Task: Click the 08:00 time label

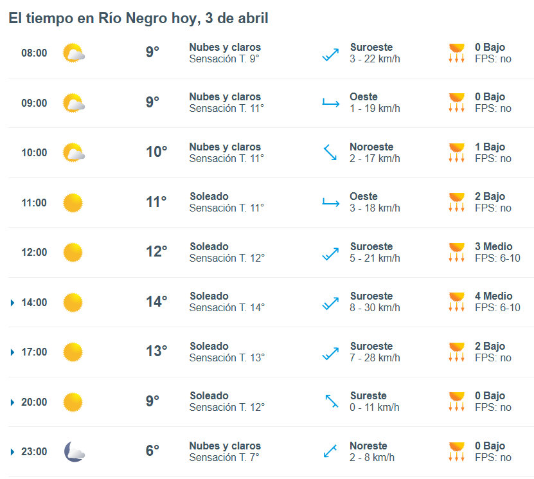Action: [34, 53]
